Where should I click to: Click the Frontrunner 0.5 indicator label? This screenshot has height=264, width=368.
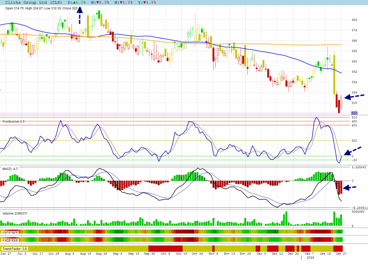(13, 121)
